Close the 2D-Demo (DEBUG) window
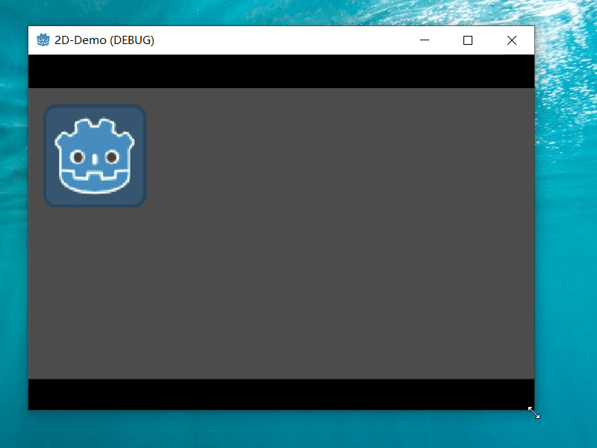Viewport: 597px width, 448px height. click(x=512, y=40)
